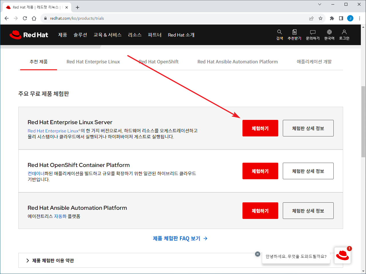This screenshot has height=274, width=366.
Task: Switch to 애플리케이션 개발 tab
Action: [x=314, y=62]
